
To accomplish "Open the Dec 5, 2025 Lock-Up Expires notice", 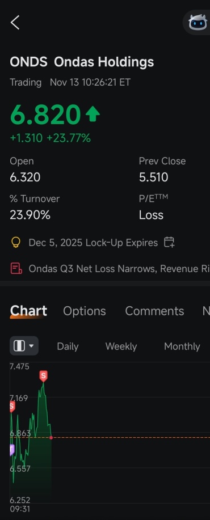I will [x=93, y=243].
